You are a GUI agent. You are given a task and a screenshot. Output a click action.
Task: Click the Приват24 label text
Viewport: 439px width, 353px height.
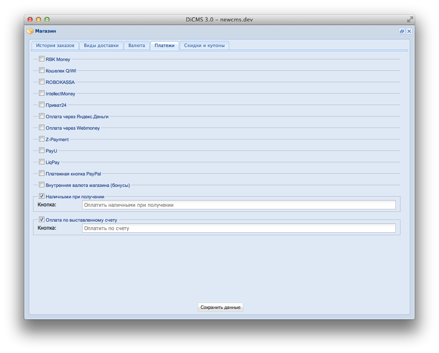(56, 106)
